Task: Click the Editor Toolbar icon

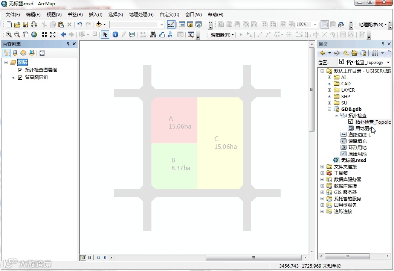Action: [171, 24]
